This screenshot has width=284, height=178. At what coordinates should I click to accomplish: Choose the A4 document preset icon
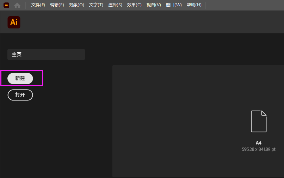(259, 121)
